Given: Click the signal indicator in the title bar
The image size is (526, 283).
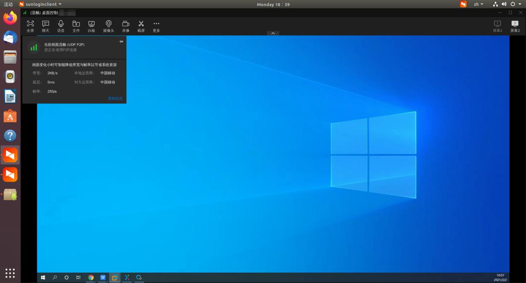Looking at the screenshot, I should click(25, 13).
